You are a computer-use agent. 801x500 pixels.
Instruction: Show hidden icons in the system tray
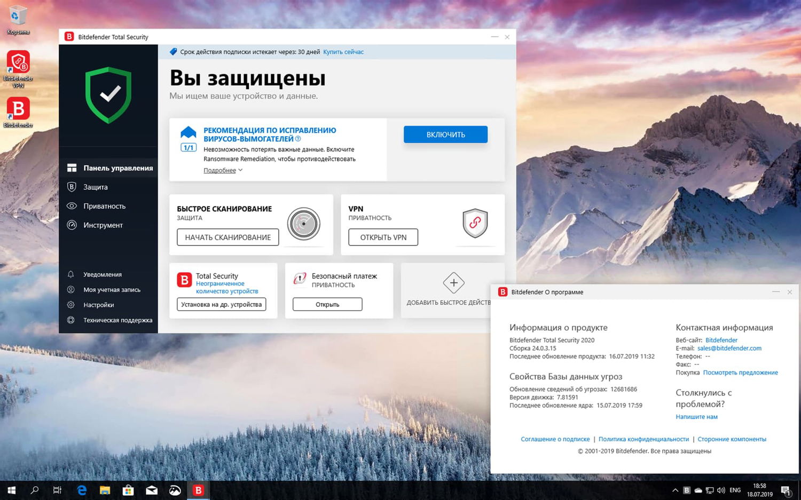click(x=675, y=489)
